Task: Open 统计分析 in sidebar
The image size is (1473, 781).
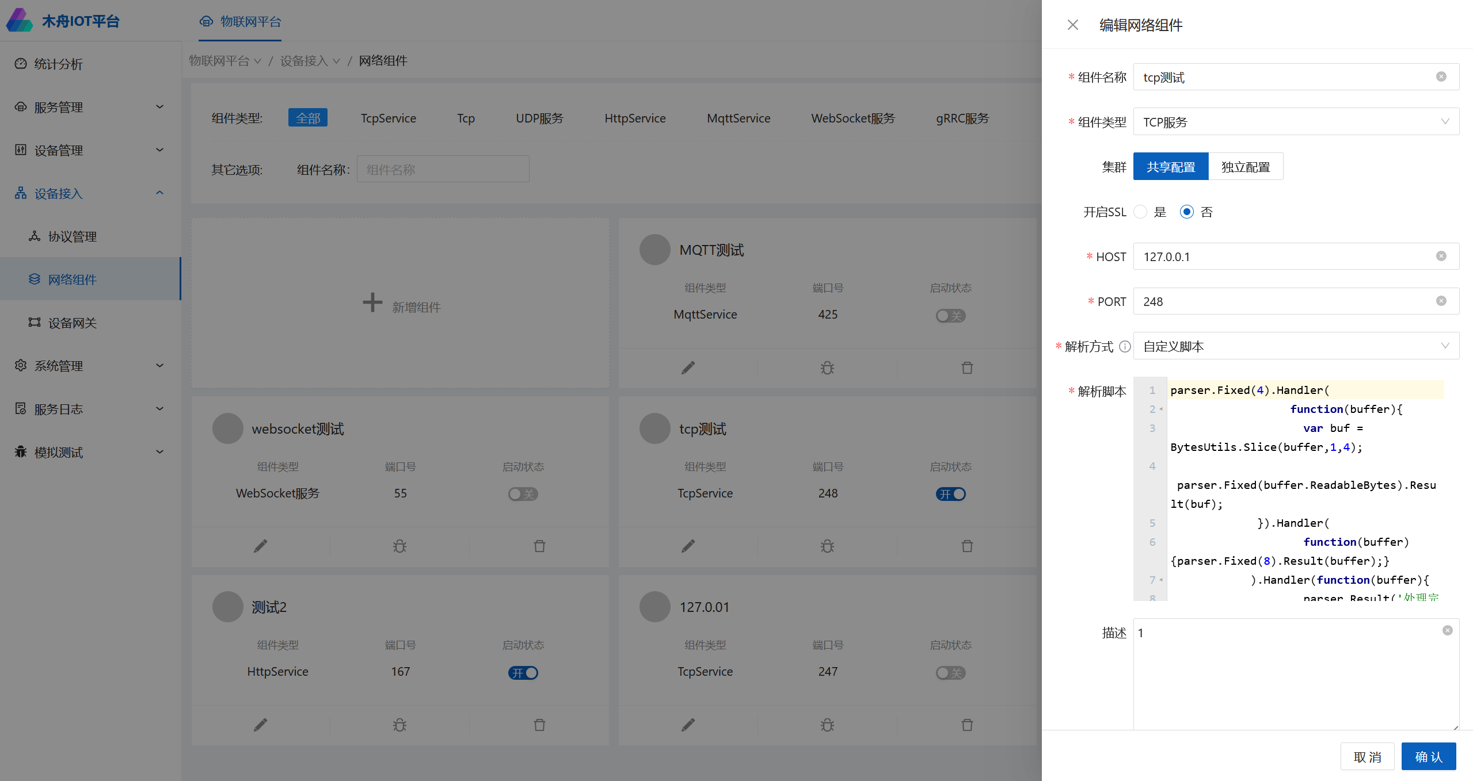Action: coord(90,64)
